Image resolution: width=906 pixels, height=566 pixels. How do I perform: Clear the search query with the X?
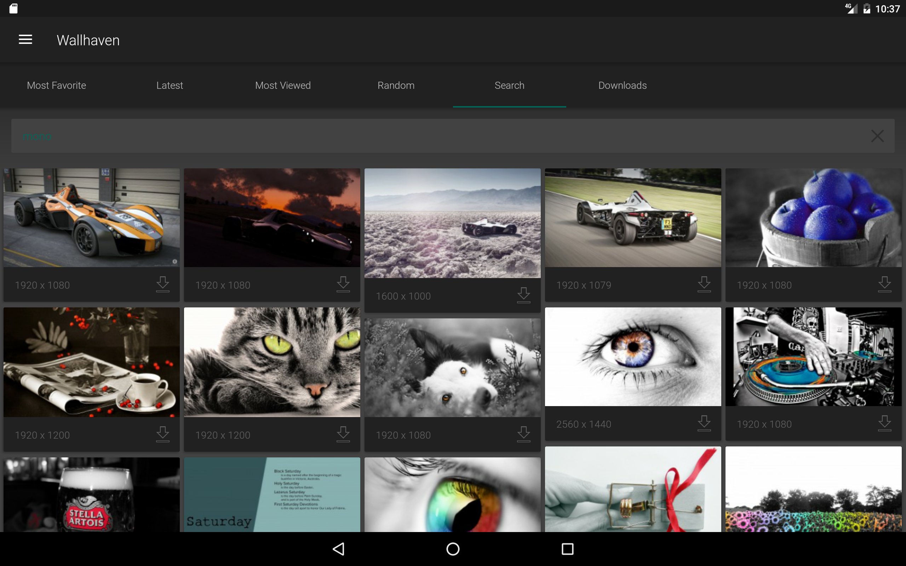point(877,136)
